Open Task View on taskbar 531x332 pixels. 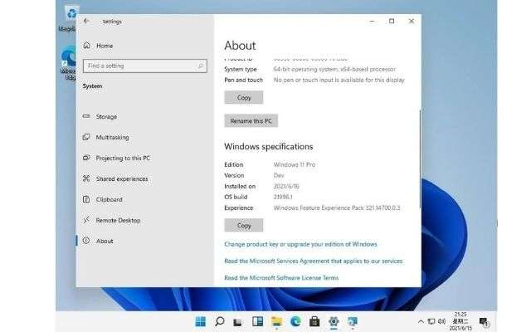point(238,321)
